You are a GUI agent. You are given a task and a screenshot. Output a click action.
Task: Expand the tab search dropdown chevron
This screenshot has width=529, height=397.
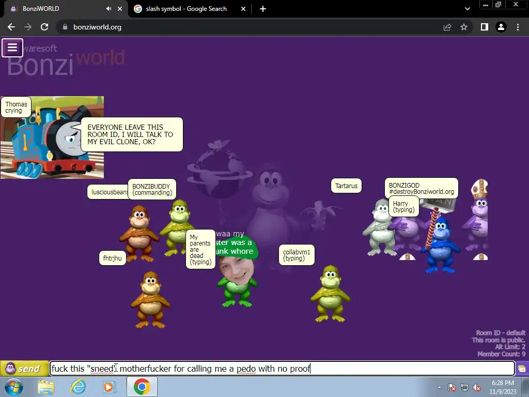(x=467, y=9)
